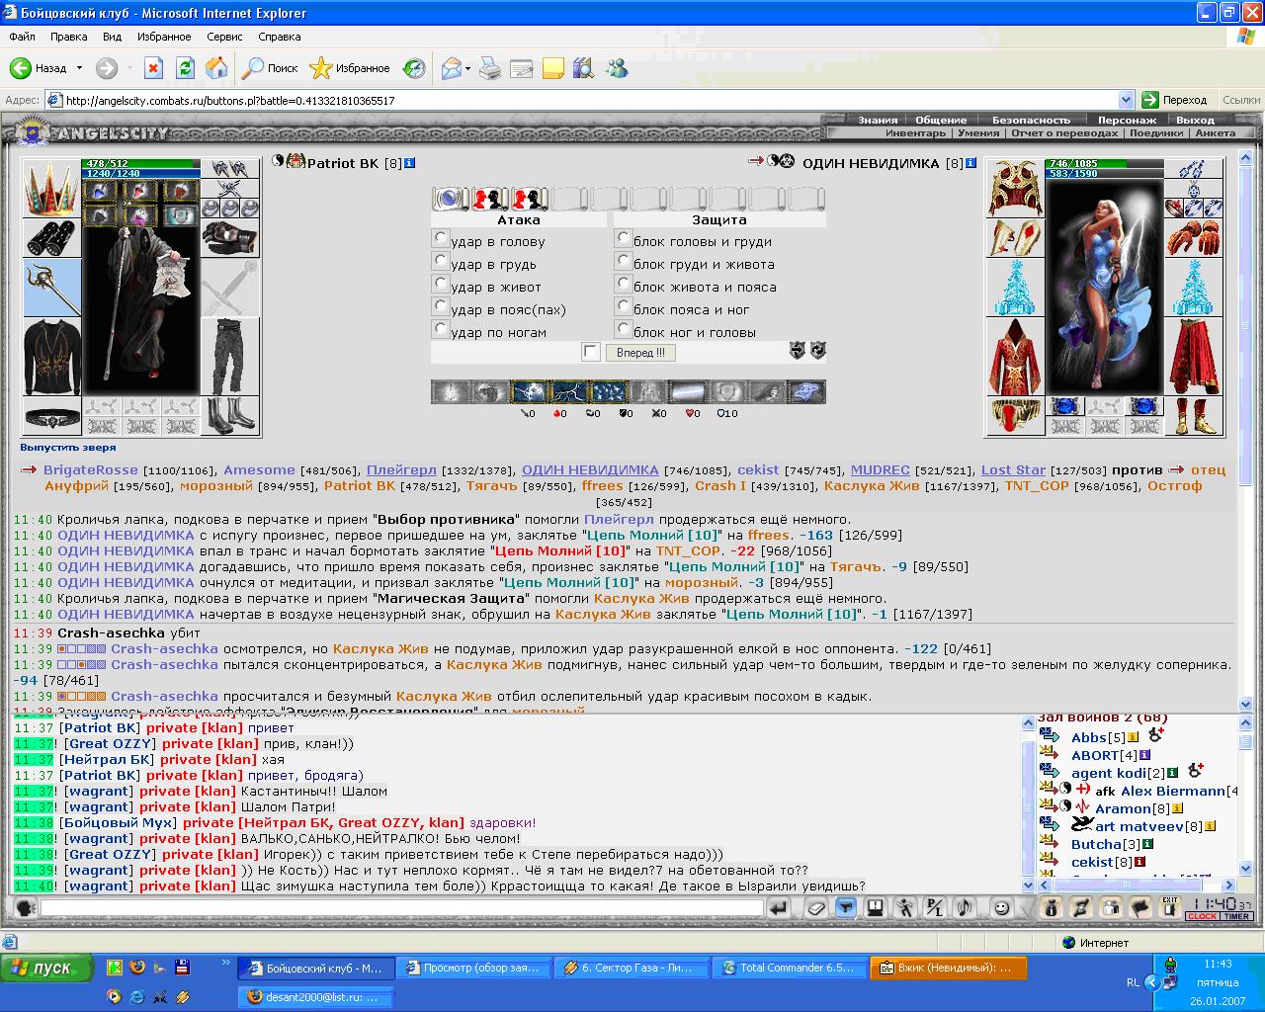Open «Знания» menu tab
The height and width of the screenshot is (1012, 1265).
[878, 120]
